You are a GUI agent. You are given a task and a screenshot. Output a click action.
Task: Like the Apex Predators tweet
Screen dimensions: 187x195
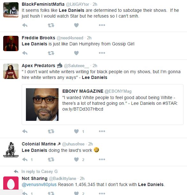[x=76, y=131]
